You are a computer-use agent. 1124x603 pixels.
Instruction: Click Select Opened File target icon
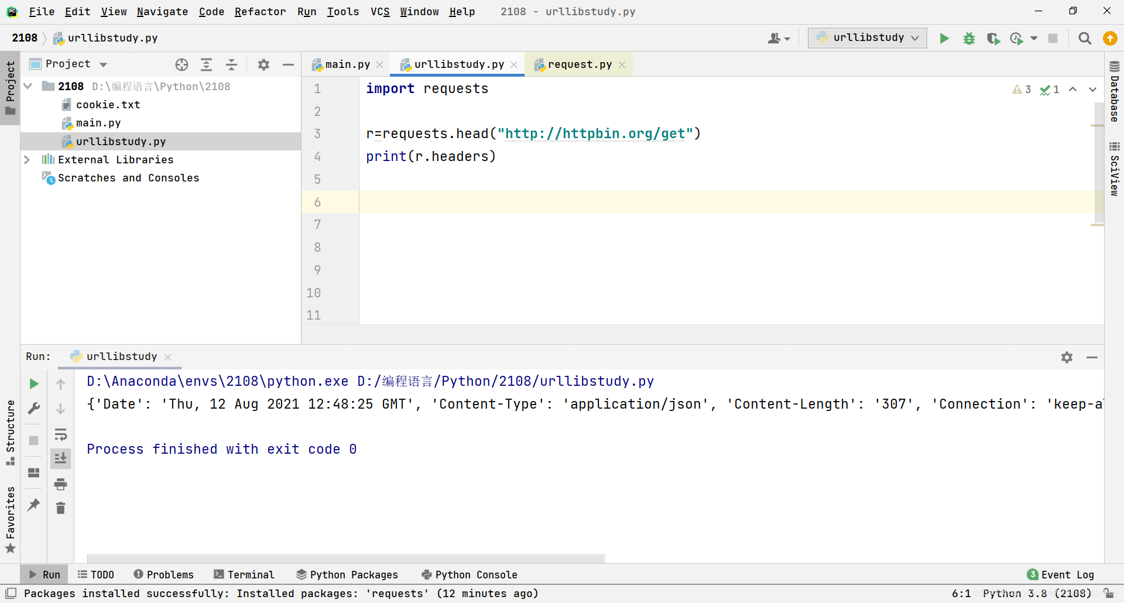(x=181, y=64)
